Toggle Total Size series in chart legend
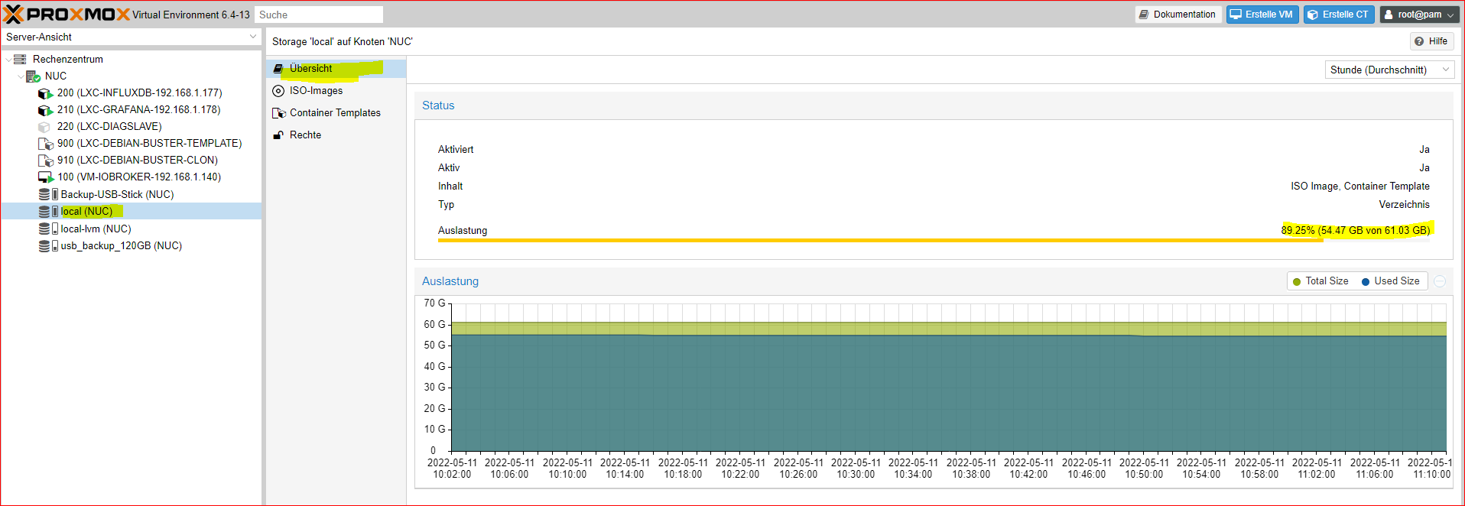 [1320, 281]
